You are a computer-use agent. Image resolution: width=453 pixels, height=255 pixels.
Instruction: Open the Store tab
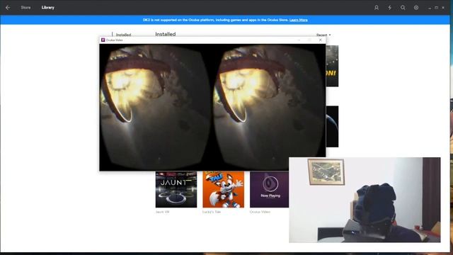pyautogui.click(x=25, y=8)
